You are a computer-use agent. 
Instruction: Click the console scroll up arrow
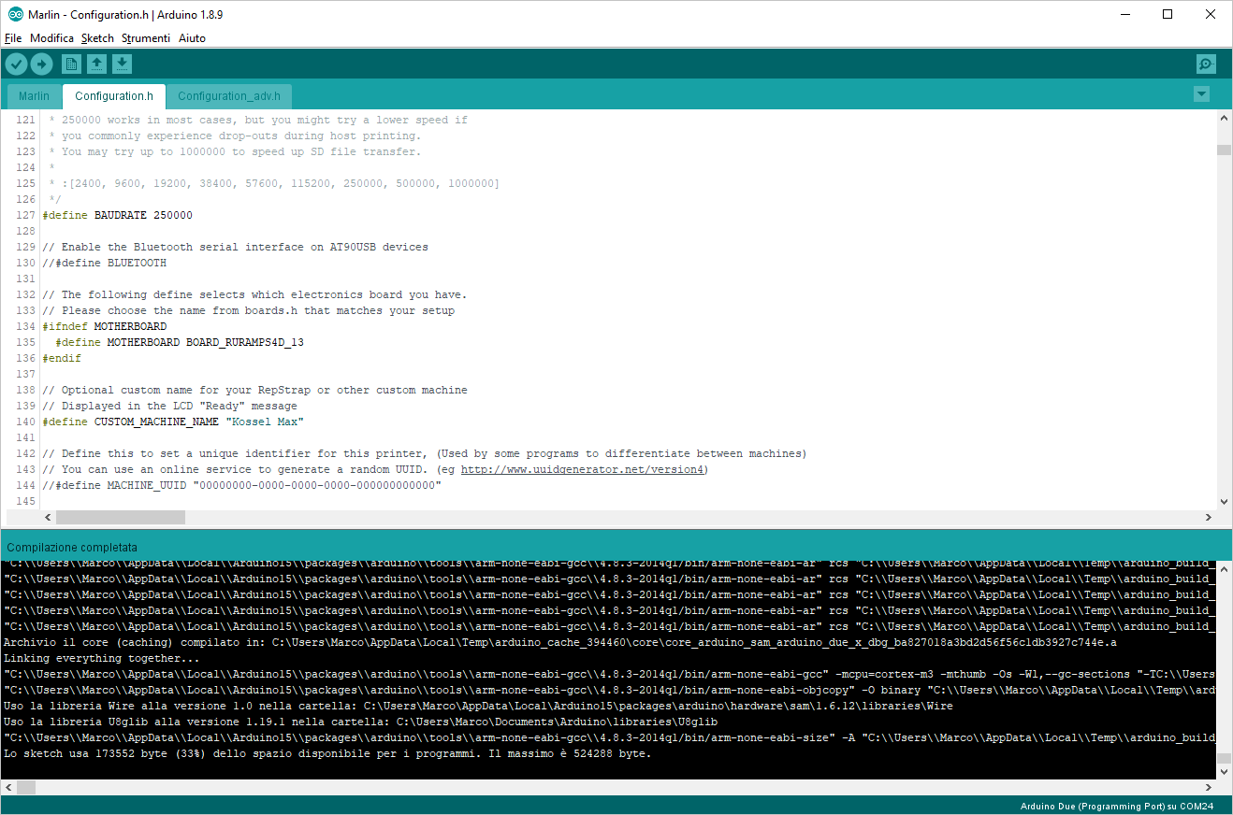tap(1224, 568)
